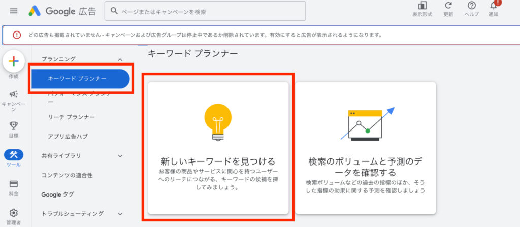Image resolution: width=520 pixels, height=227 pixels.
Task: Click the trend chart illustration
Action: click(x=368, y=123)
